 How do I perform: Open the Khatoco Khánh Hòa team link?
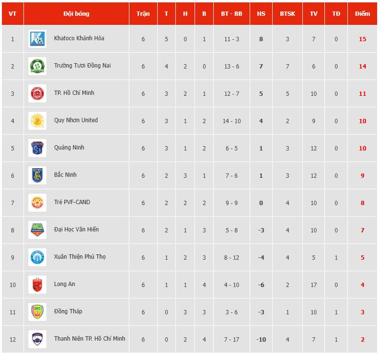pyautogui.click(x=79, y=38)
